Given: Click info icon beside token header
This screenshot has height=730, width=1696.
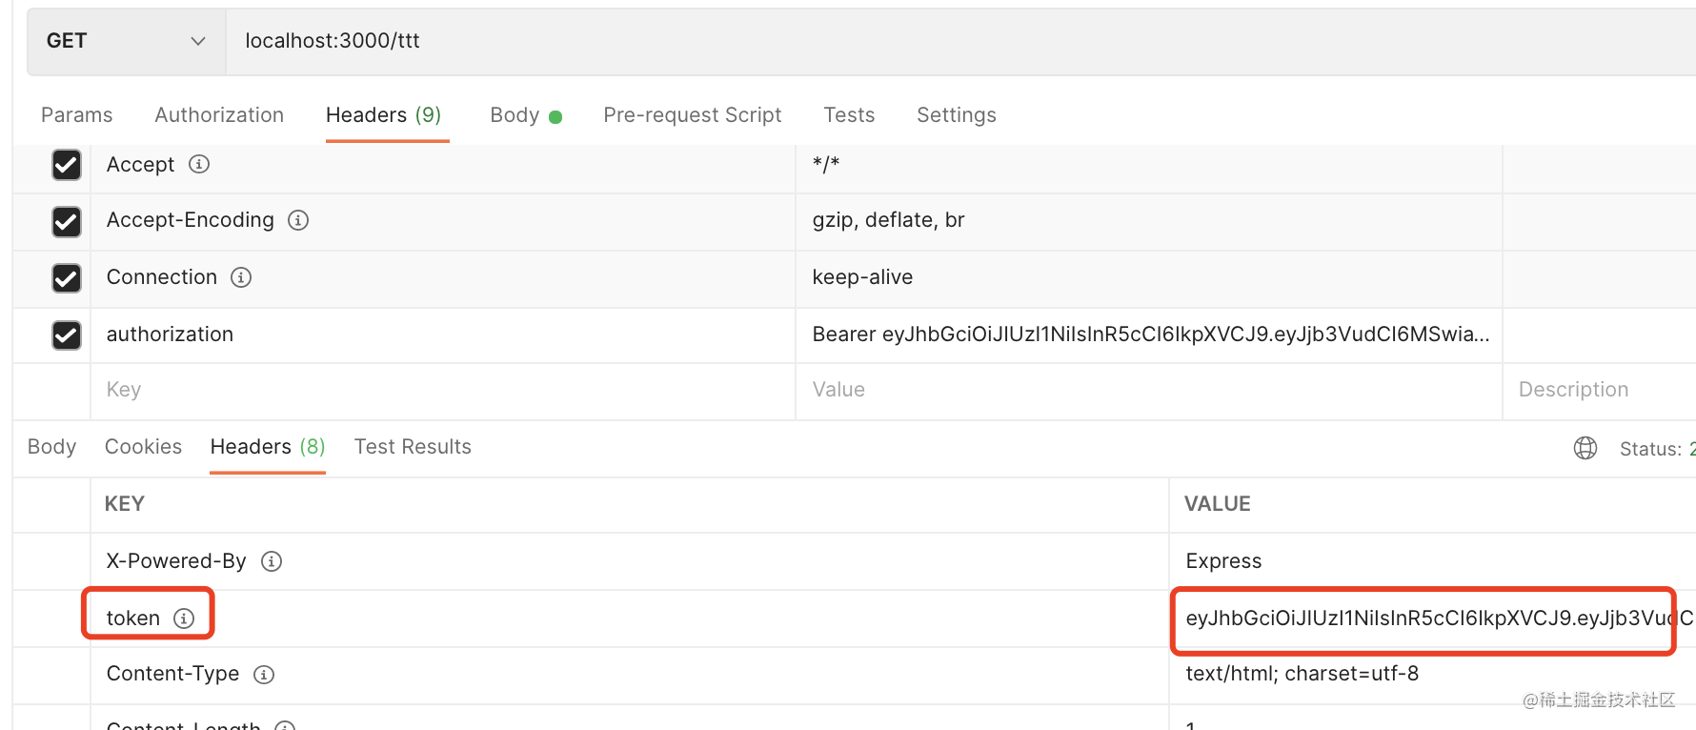Looking at the screenshot, I should pos(184,618).
